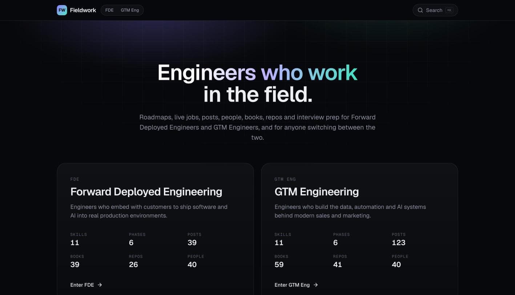Click the GTM card description text
This screenshot has width=515, height=295.
tap(350, 211)
